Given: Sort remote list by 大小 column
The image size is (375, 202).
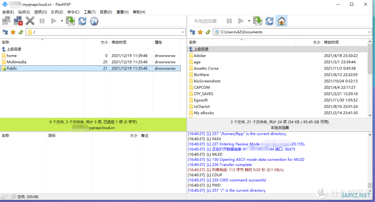Looking at the screenshot, I should (97, 42).
